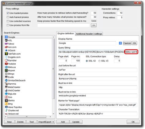Click the Goo engine icon
Viewport: 145px width, 129px height.
(6, 97)
